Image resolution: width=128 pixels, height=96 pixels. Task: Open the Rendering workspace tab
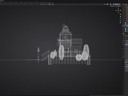point(31,3)
